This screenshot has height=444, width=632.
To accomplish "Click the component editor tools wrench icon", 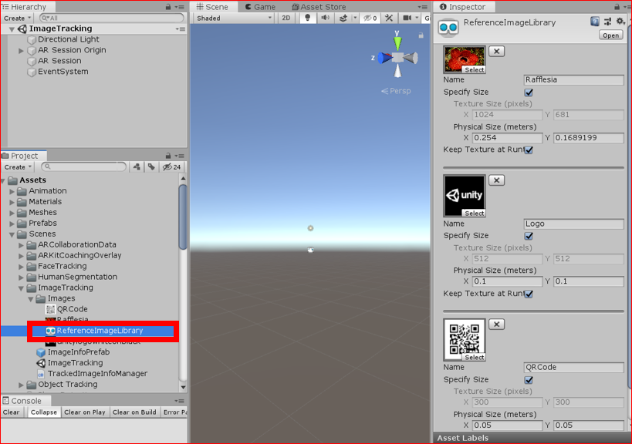I will [390, 18].
